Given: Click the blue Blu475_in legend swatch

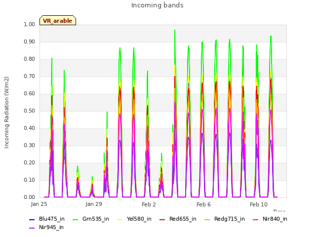Looking at the screenshot, I should (x=32, y=219).
